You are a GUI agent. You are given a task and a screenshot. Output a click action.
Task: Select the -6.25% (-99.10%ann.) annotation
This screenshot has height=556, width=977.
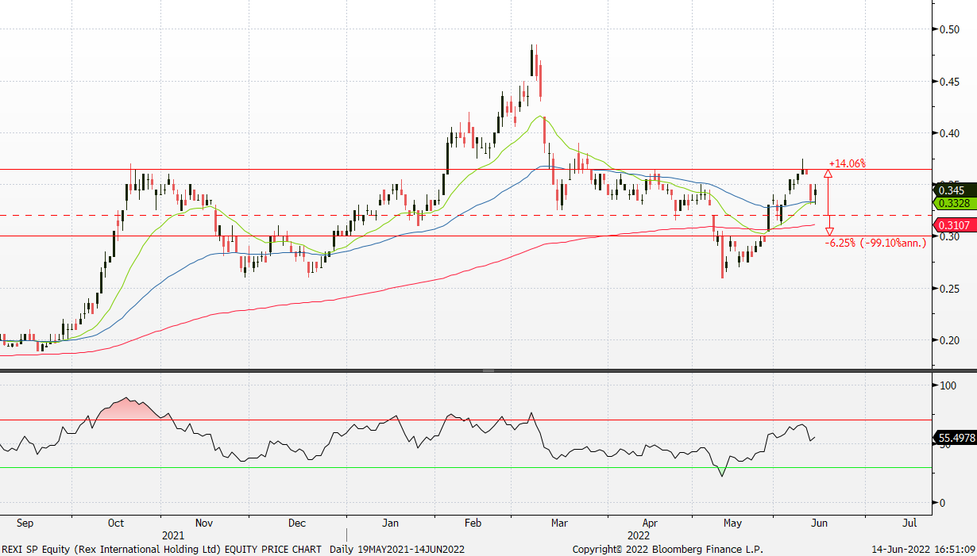pos(877,243)
